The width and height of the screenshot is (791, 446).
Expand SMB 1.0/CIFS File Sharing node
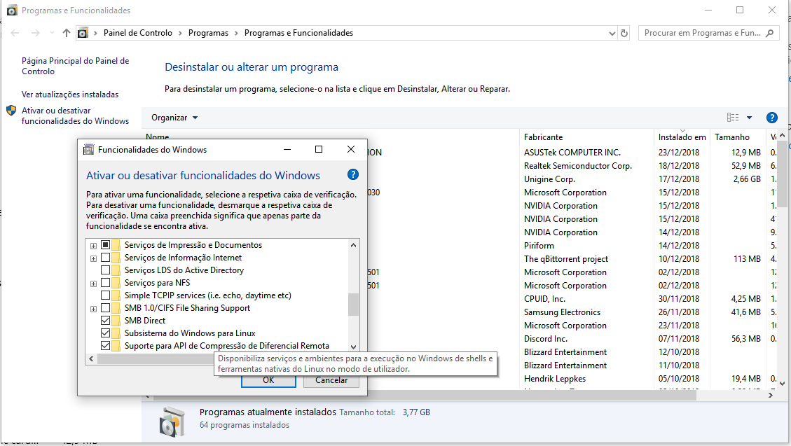(93, 309)
